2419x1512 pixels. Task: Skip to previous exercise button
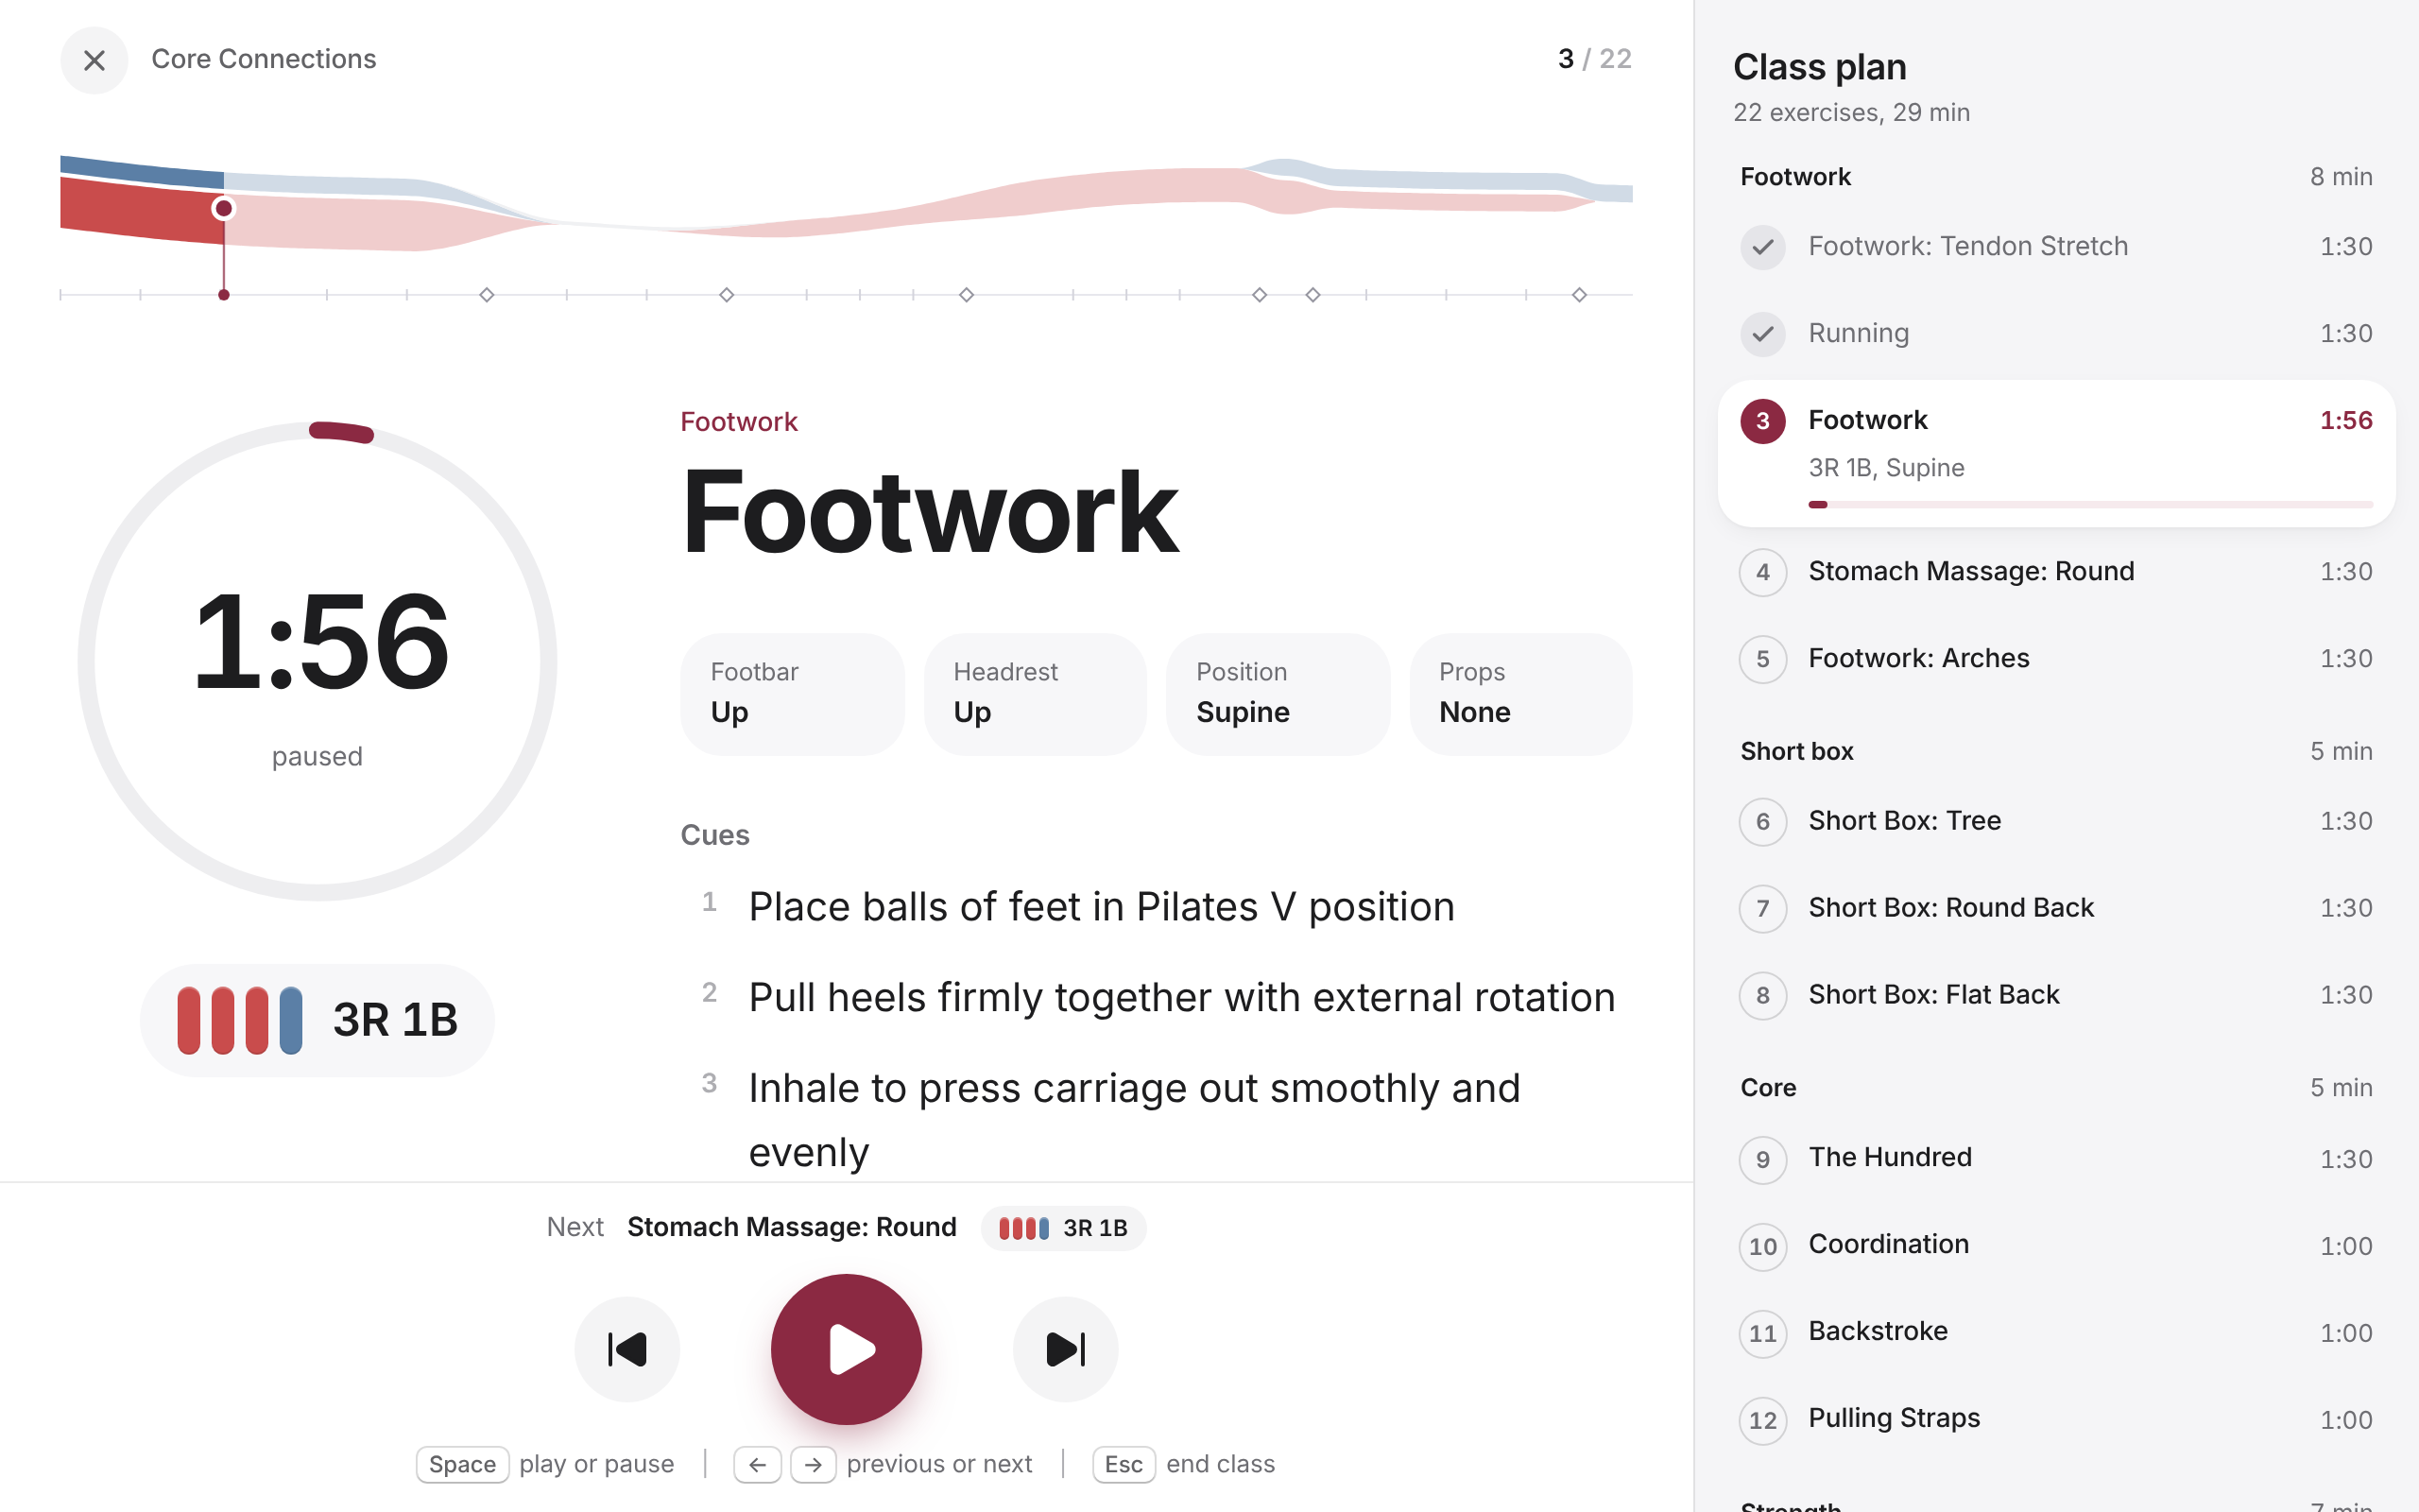click(x=626, y=1349)
